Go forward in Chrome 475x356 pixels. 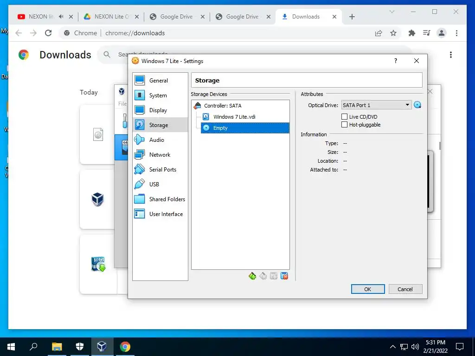click(x=33, y=33)
